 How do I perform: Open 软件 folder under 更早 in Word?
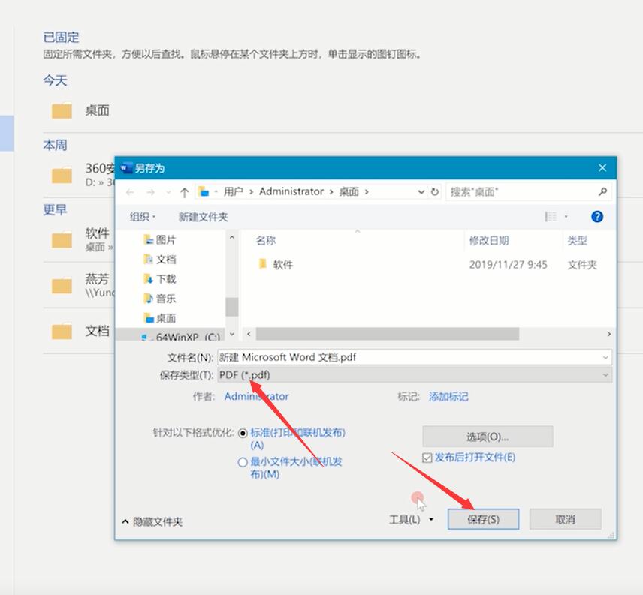pyautogui.click(x=81, y=239)
